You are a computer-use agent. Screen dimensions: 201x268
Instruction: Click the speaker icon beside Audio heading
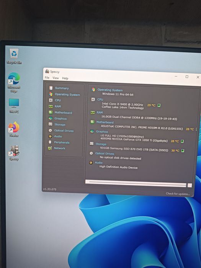[x=91, y=163]
